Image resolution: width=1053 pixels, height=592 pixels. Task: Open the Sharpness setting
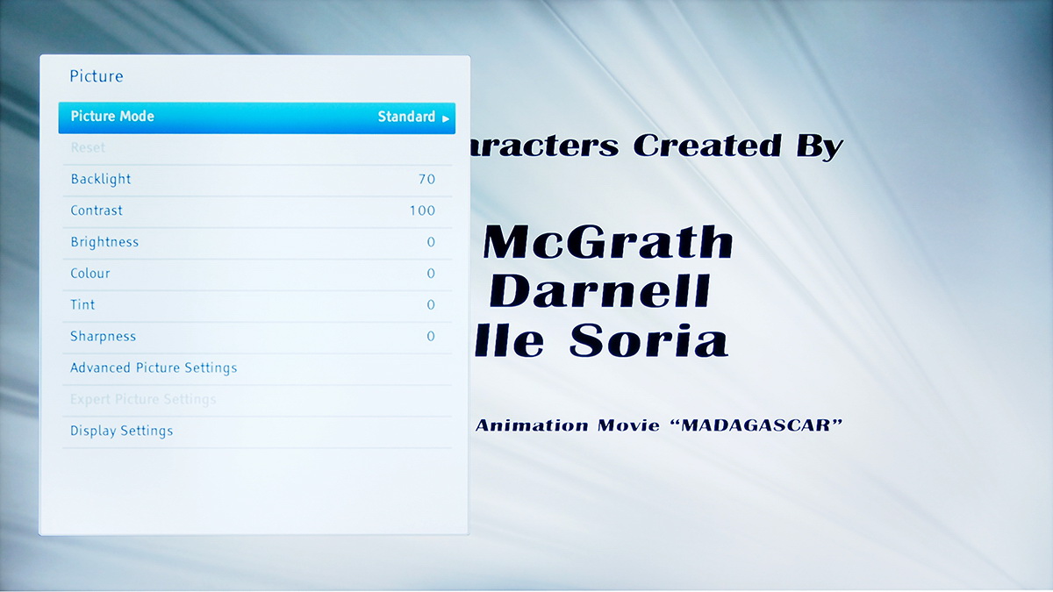coord(256,338)
